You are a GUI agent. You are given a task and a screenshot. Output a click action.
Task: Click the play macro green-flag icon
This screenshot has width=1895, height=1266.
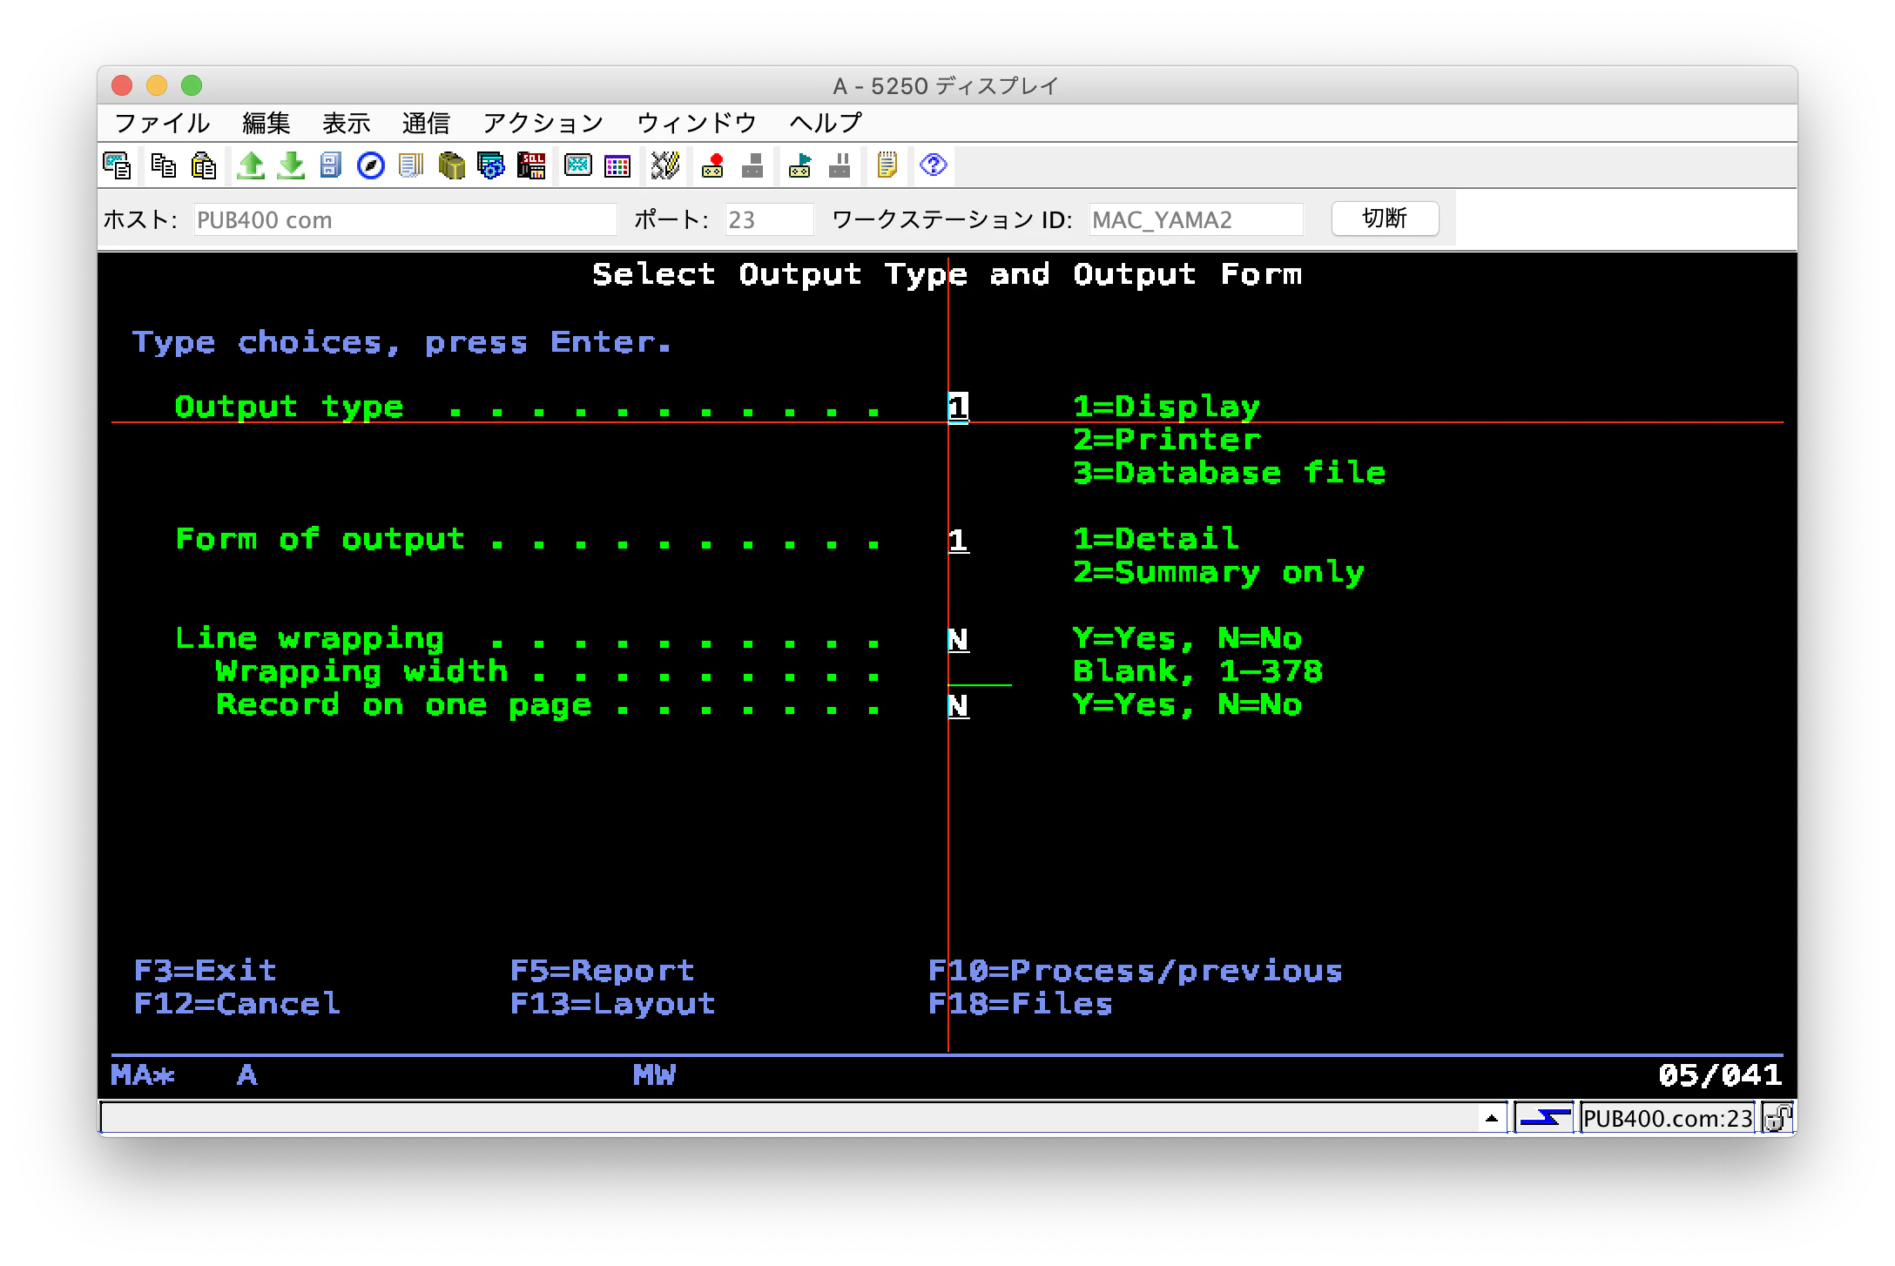(799, 165)
